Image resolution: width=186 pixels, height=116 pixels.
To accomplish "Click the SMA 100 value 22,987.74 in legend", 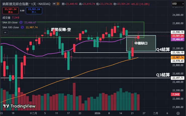I will coord(32,27).
